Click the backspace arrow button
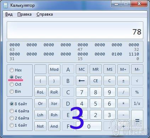Viewport: 150px width, 138px height. (x=82, y=81)
